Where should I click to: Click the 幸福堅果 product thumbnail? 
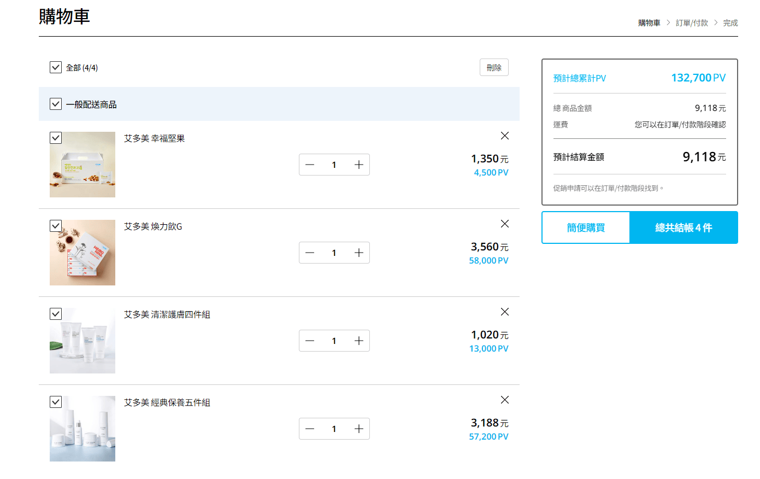[x=83, y=165]
